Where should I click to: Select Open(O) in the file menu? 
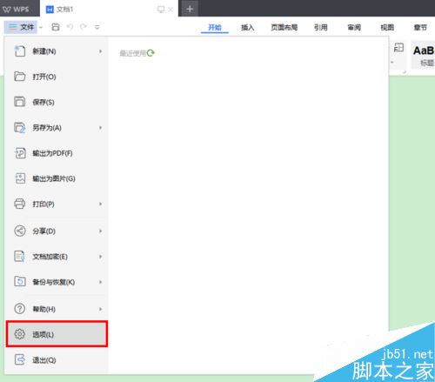pyautogui.click(x=57, y=77)
